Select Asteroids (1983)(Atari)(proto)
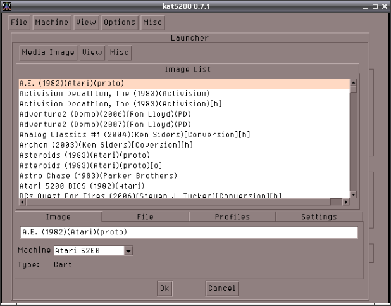The width and height of the screenshot is (391, 306). coord(184,155)
